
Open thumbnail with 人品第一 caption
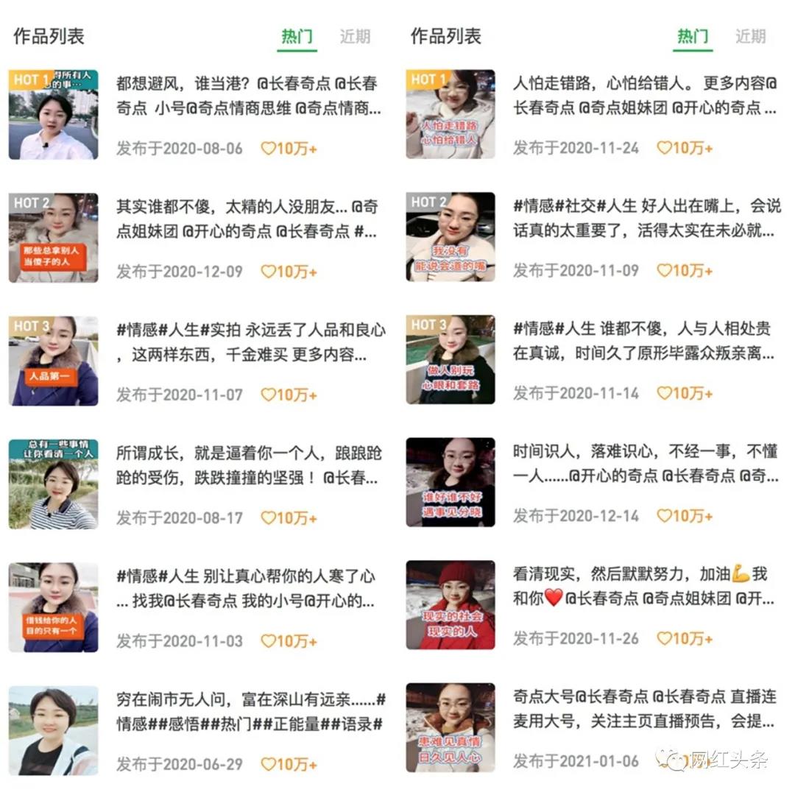[53, 361]
